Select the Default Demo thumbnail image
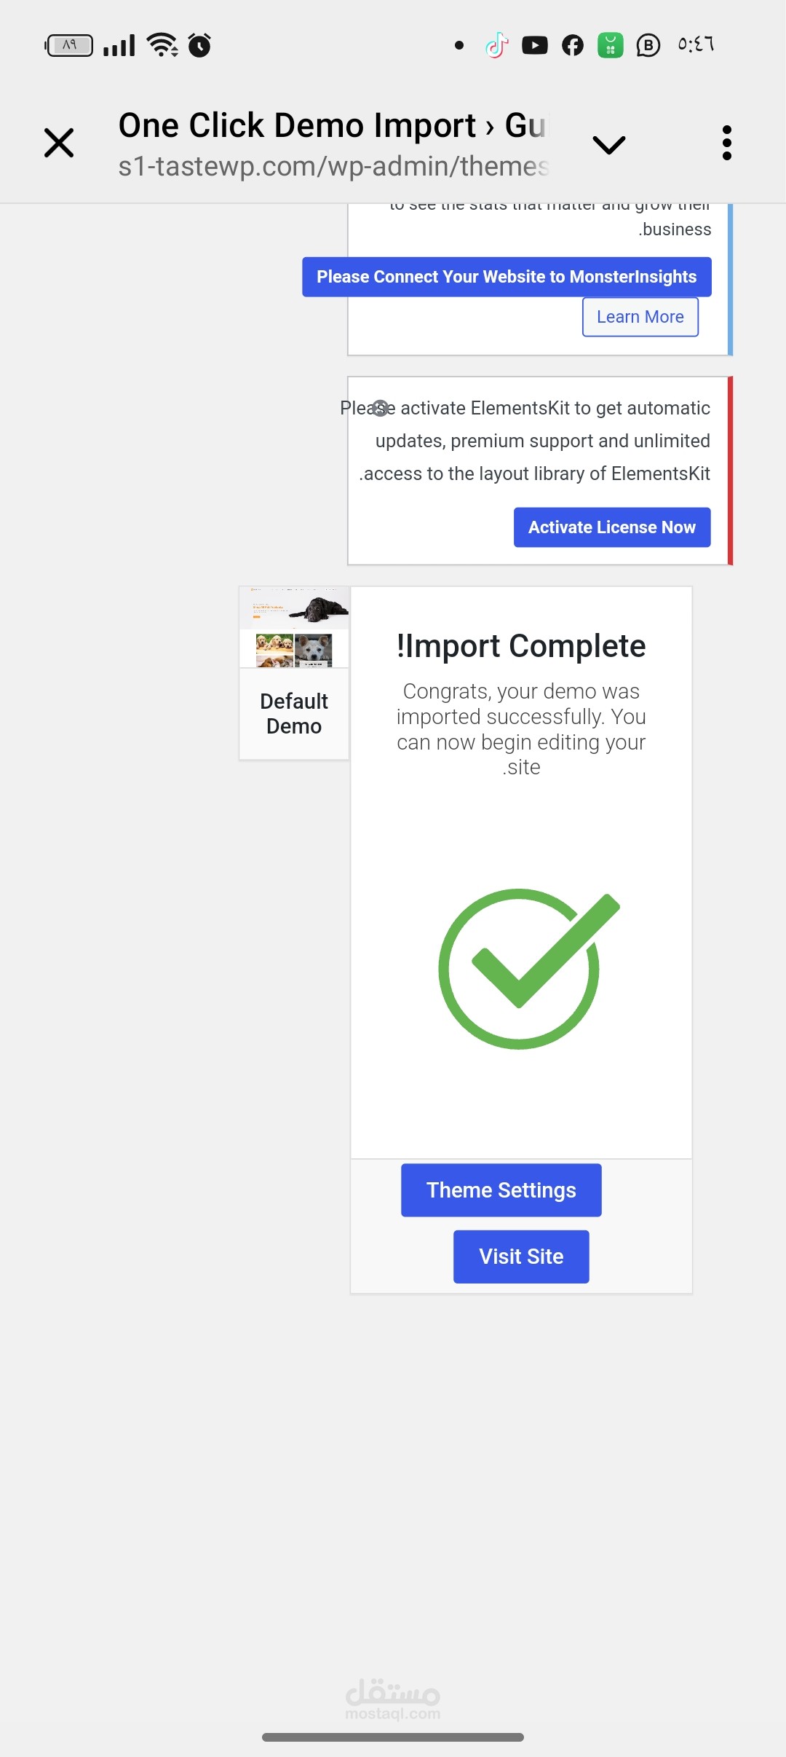 tap(294, 627)
